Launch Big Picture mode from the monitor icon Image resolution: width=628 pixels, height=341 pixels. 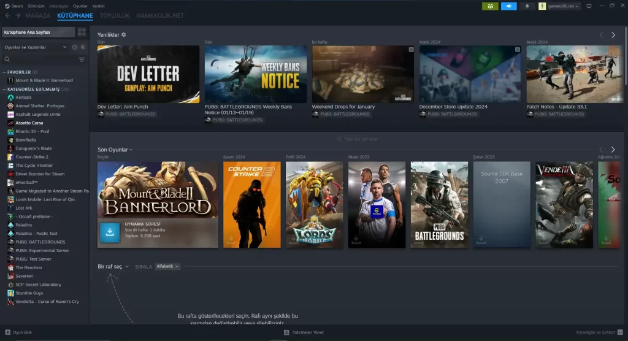(x=589, y=6)
